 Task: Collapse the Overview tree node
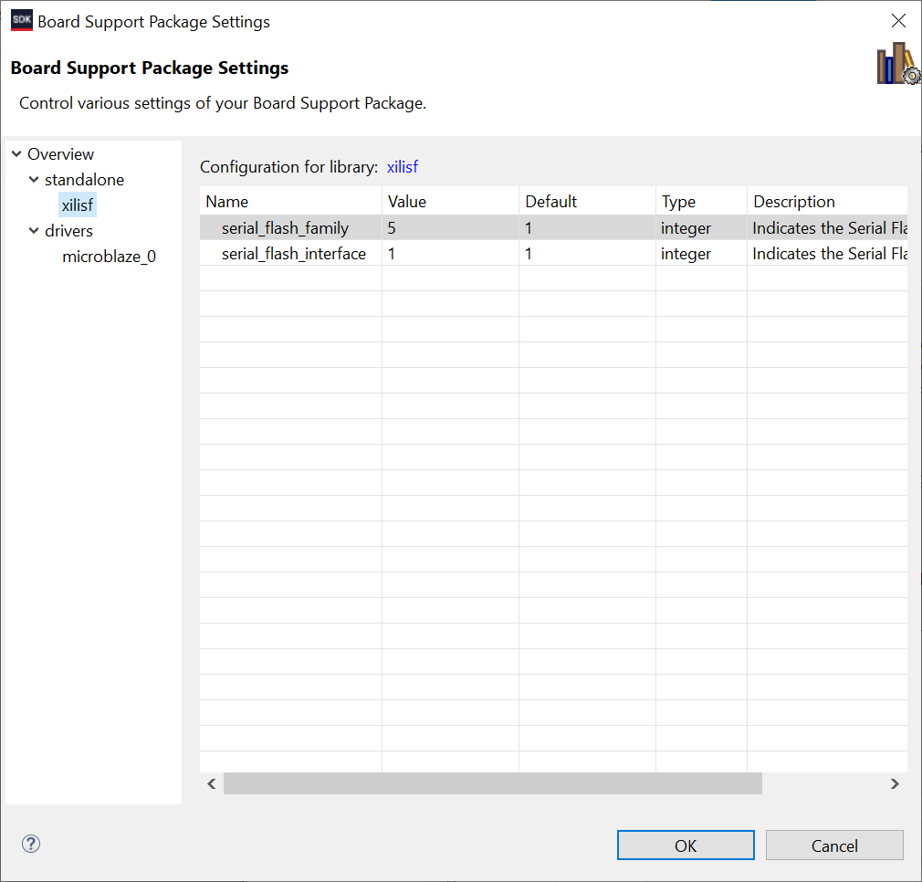point(16,154)
